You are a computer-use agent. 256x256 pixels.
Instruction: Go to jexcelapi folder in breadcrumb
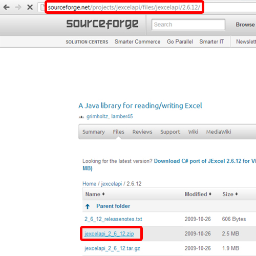coord(112,184)
